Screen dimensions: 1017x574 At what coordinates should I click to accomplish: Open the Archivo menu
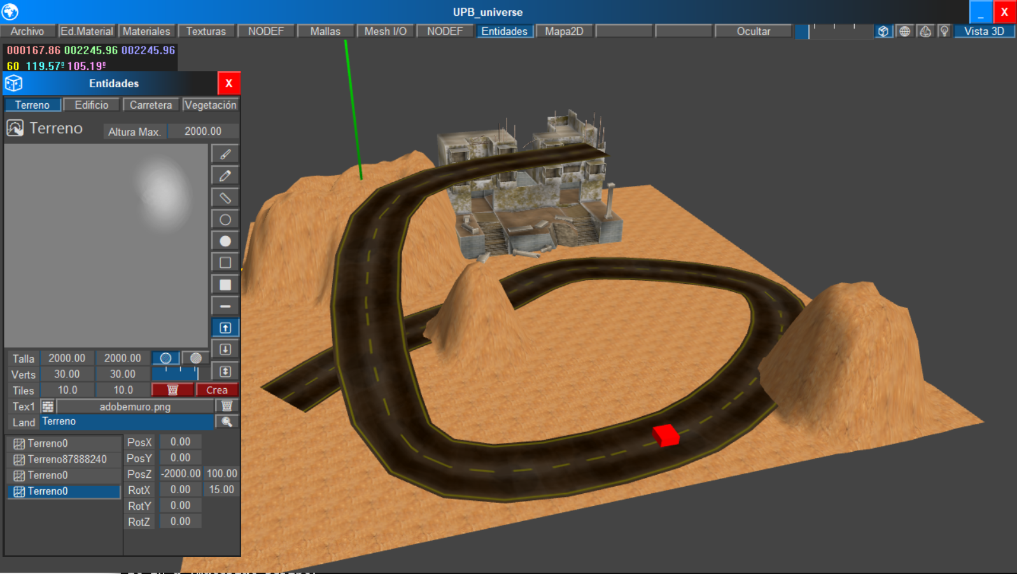pyautogui.click(x=27, y=31)
